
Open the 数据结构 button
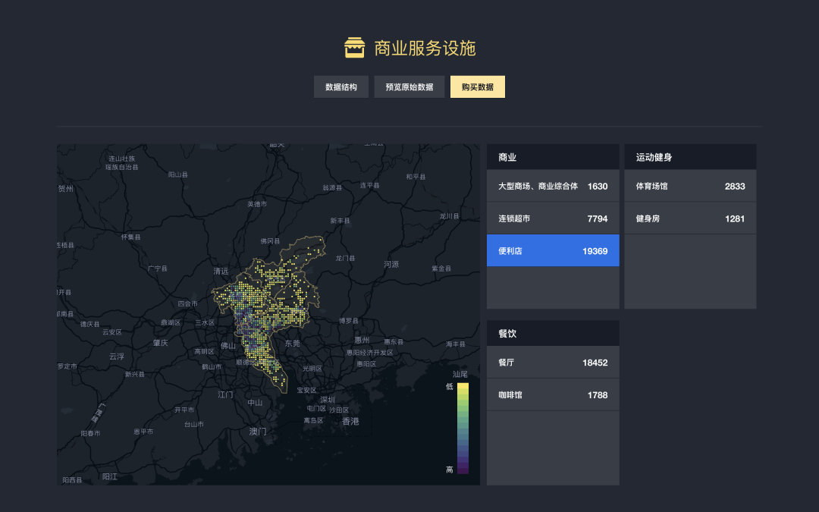(x=341, y=86)
